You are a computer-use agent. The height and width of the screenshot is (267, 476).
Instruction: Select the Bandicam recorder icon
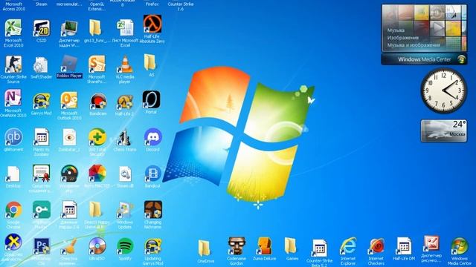tap(98, 102)
